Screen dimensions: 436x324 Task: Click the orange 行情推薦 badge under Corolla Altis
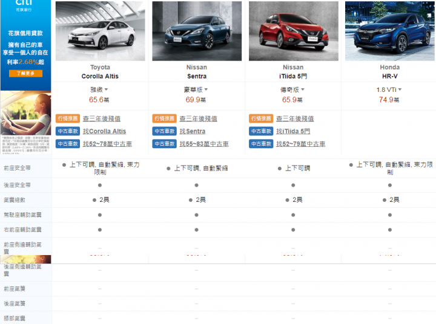(x=68, y=118)
